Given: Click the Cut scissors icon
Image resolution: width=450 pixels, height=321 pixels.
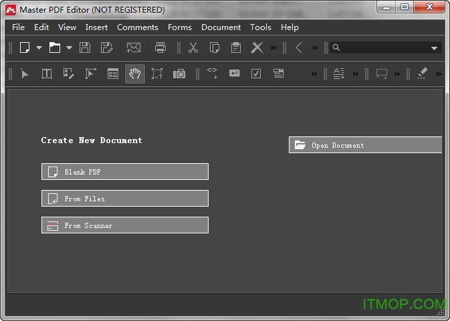Looking at the screenshot, I should point(193,47).
